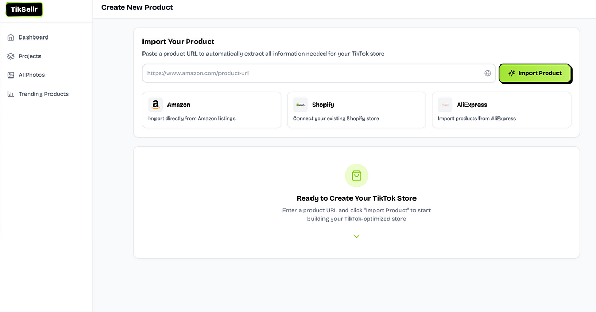The height and width of the screenshot is (312, 596).
Task: Open the AI Photos section
Action: [32, 75]
